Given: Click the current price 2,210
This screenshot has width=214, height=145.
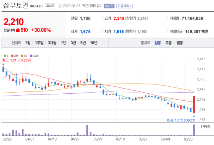Looking at the screenshot, I should click(14, 22).
